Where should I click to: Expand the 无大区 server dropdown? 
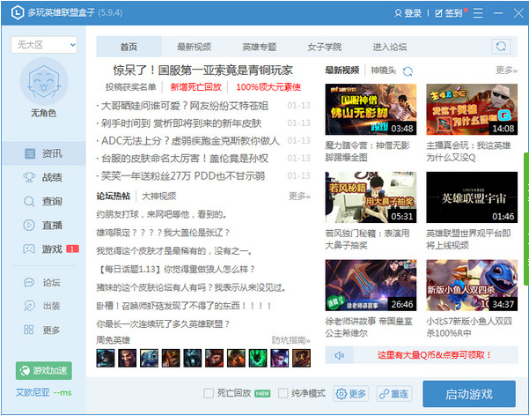click(x=44, y=45)
